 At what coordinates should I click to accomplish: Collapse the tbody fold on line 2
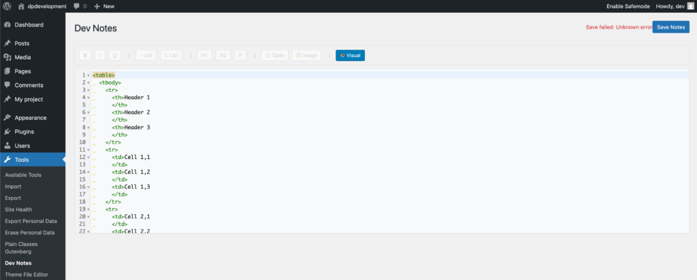[88, 82]
